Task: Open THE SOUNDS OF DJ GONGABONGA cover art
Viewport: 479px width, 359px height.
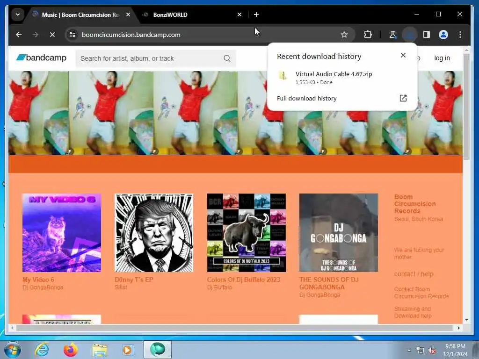Action: click(339, 233)
